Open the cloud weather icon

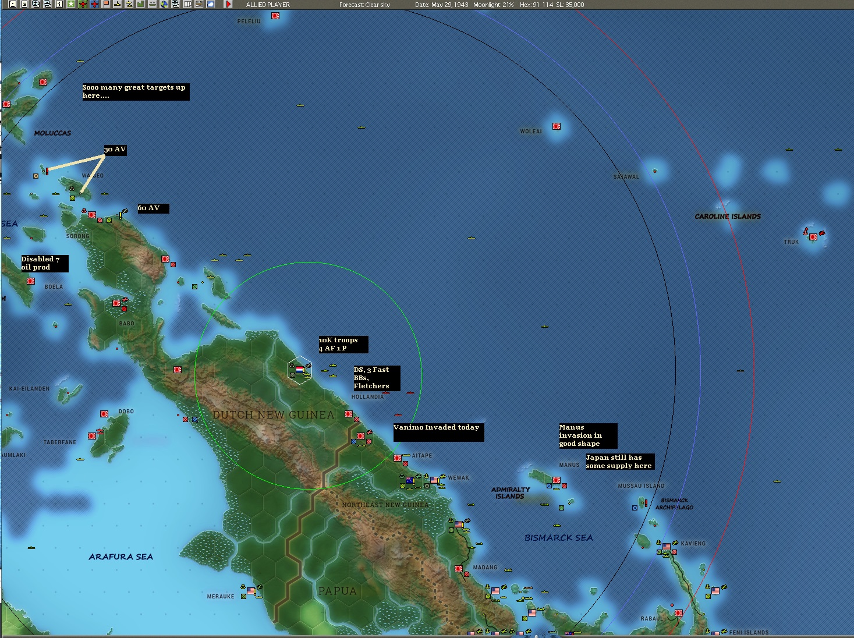(211, 4)
